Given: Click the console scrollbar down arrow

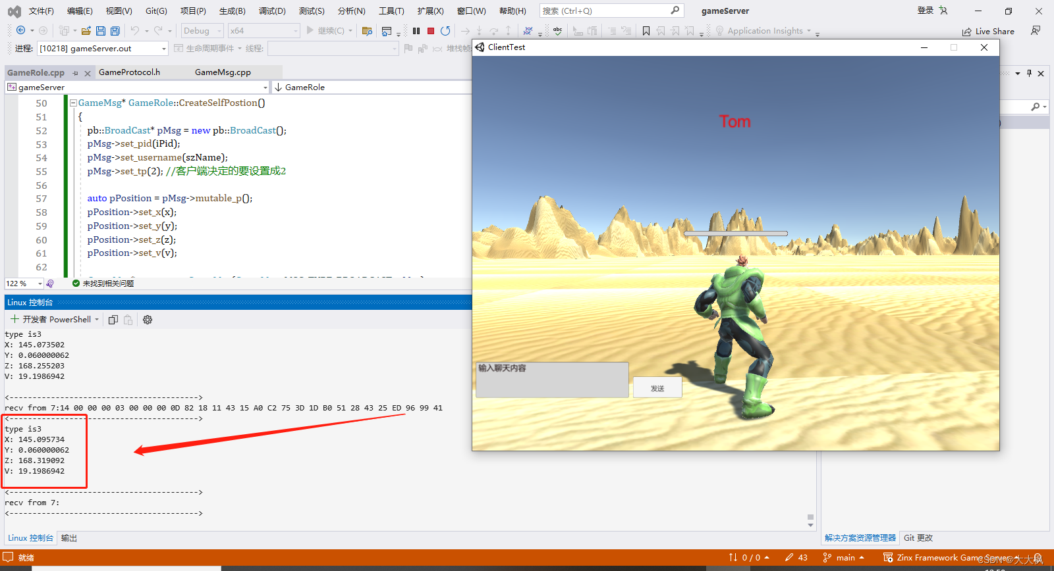Looking at the screenshot, I should (x=810, y=525).
